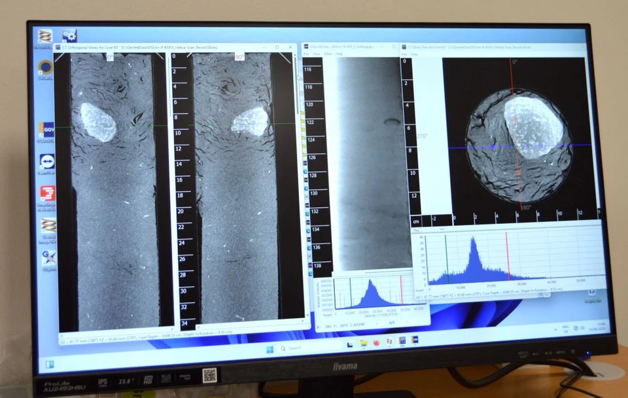Screen dimensions: 628x398
Task: Open the GQV desktop shortcut
Action: [x=47, y=130]
